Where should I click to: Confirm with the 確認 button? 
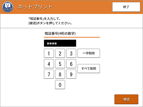tap(126, 99)
